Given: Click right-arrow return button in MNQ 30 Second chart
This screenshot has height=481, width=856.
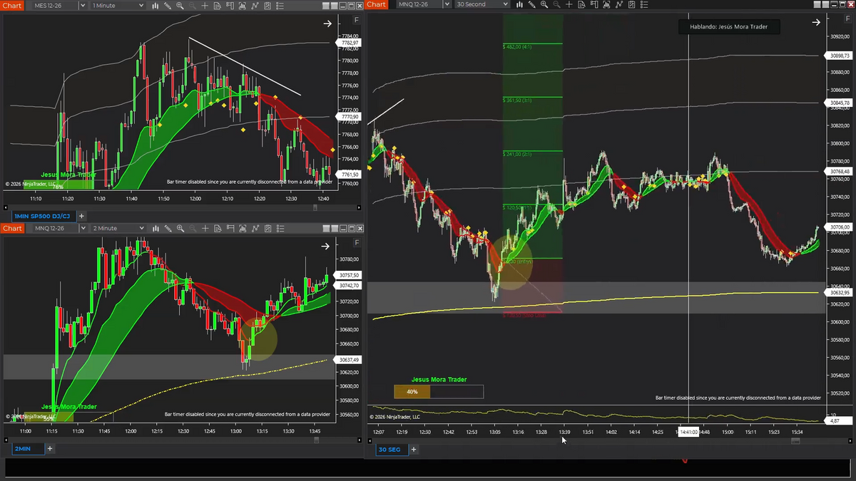Looking at the screenshot, I should (816, 23).
